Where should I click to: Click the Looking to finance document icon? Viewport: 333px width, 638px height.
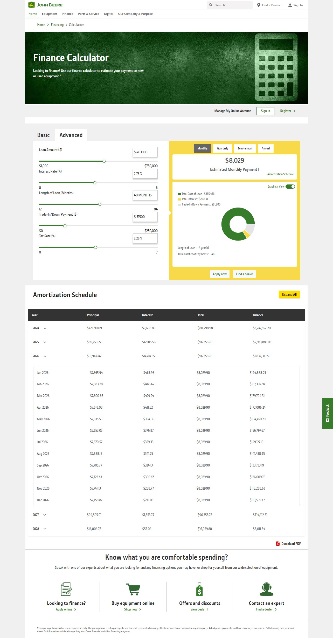pos(66,589)
